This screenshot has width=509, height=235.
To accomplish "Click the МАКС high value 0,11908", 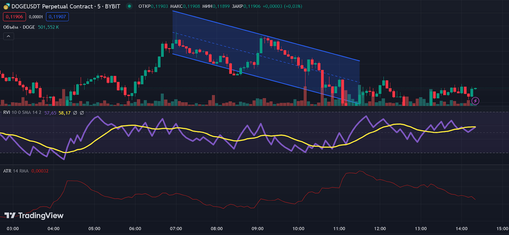I will pyautogui.click(x=192, y=6).
